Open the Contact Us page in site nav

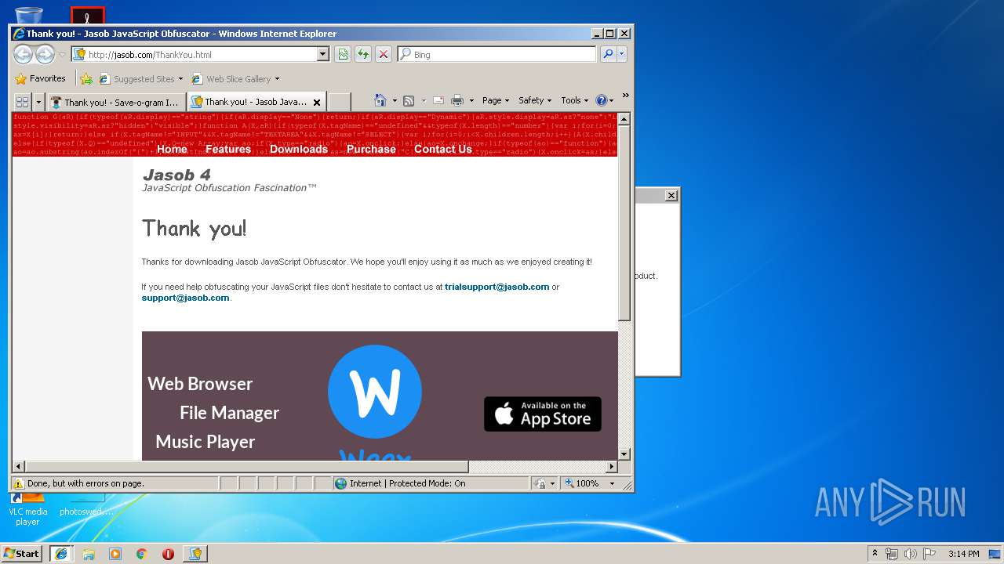pos(443,149)
